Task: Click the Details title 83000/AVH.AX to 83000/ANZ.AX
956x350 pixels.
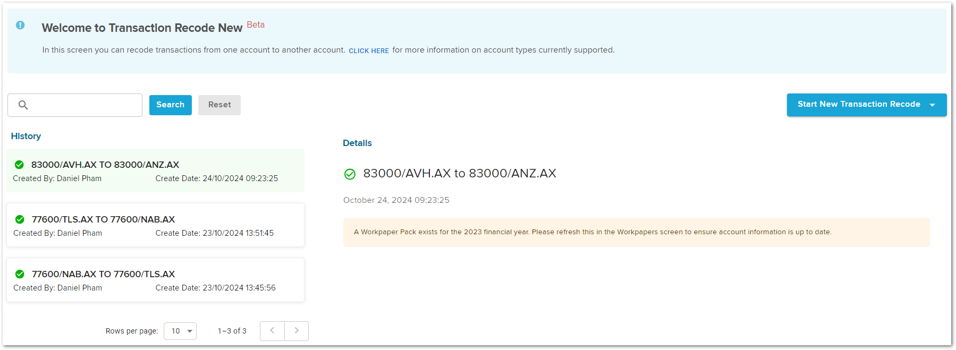Action: tap(460, 174)
